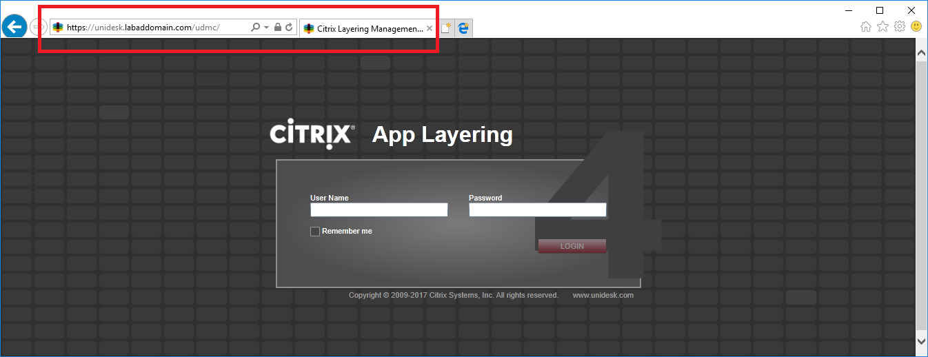Click inside the Password field
This screenshot has height=357, width=928.
[538, 210]
